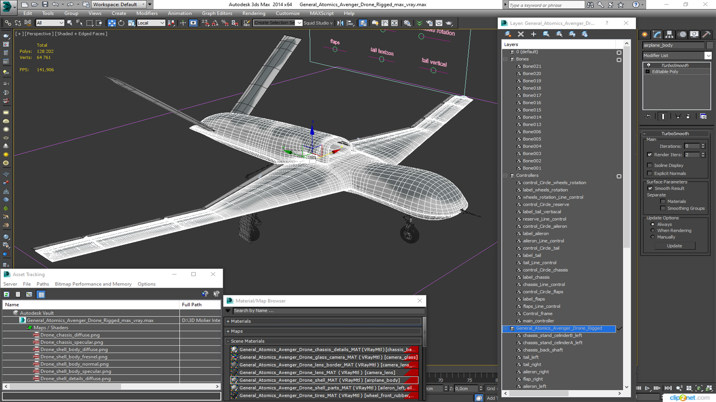Screen dimensions: 716x402
Task: Click the Select and Link tool icon
Action: tap(8, 23)
